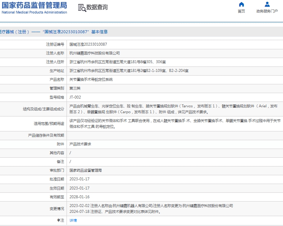Click registrant name 杭州键嘉医疗科技股份有限公司
The width and height of the screenshot is (283, 226).
point(95,53)
